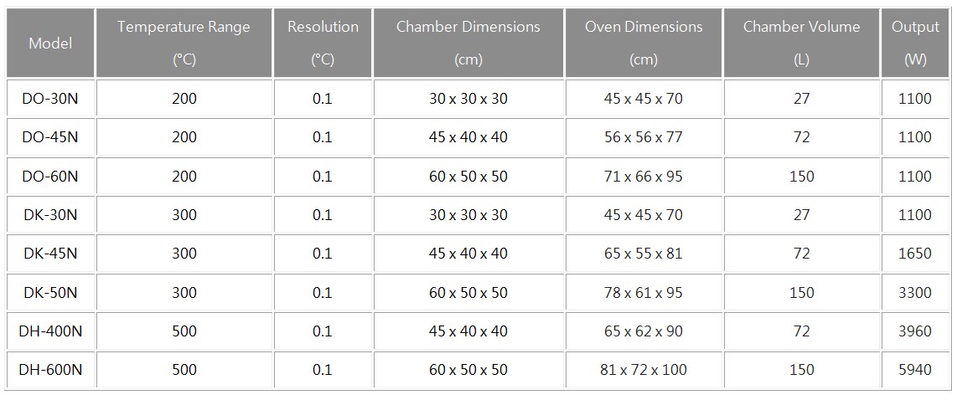Select the Temperature Range column header
This screenshot has height=400, width=962.
184,43
